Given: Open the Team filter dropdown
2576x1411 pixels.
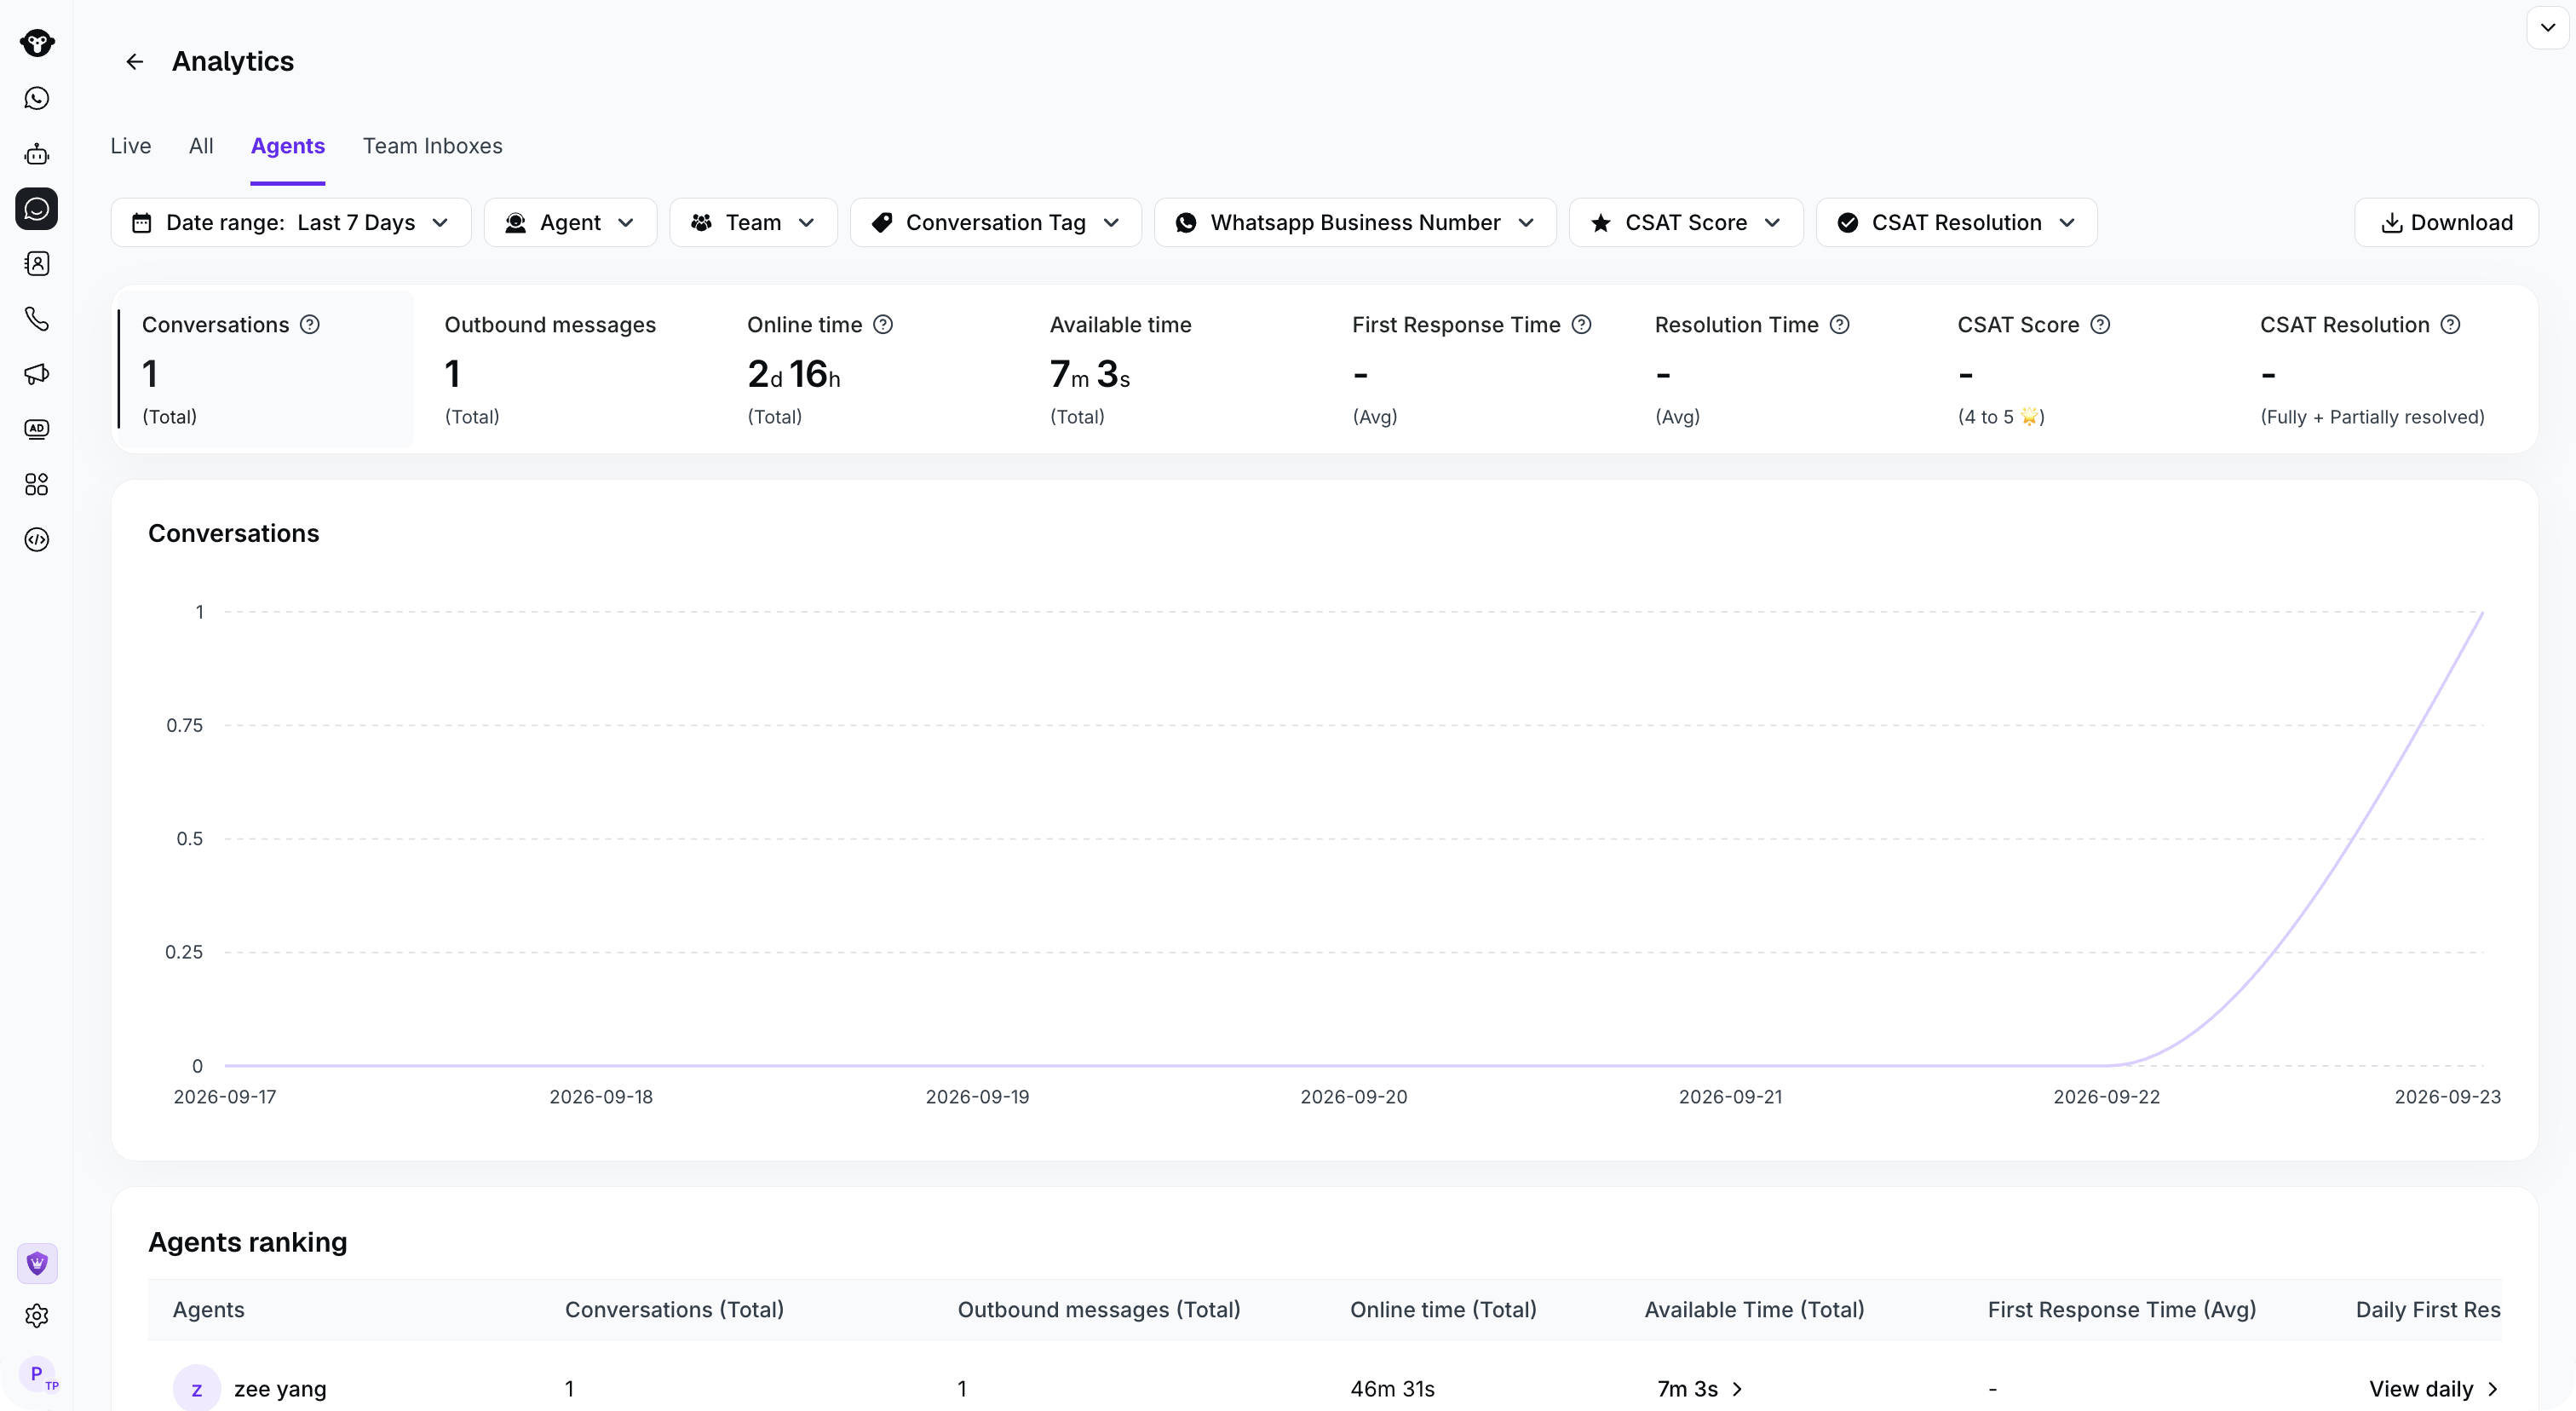Looking at the screenshot, I should (753, 223).
